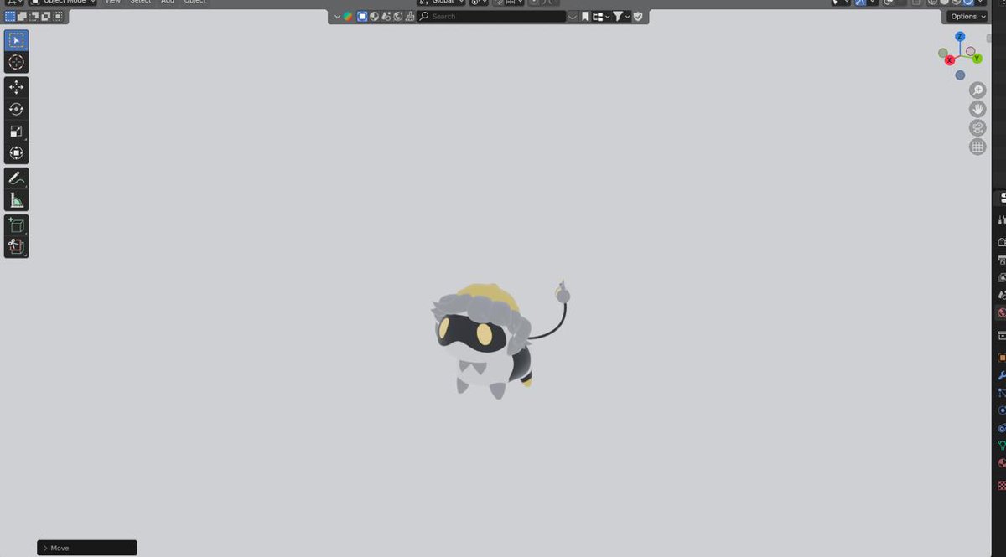Expand the Move operator panel
This screenshot has width=1006, height=557.
click(x=87, y=548)
